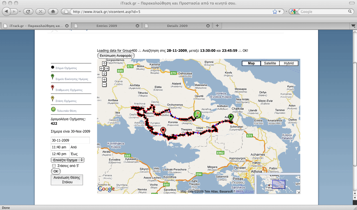Click the E75 road sign near Molos

click(x=130, y=66)
